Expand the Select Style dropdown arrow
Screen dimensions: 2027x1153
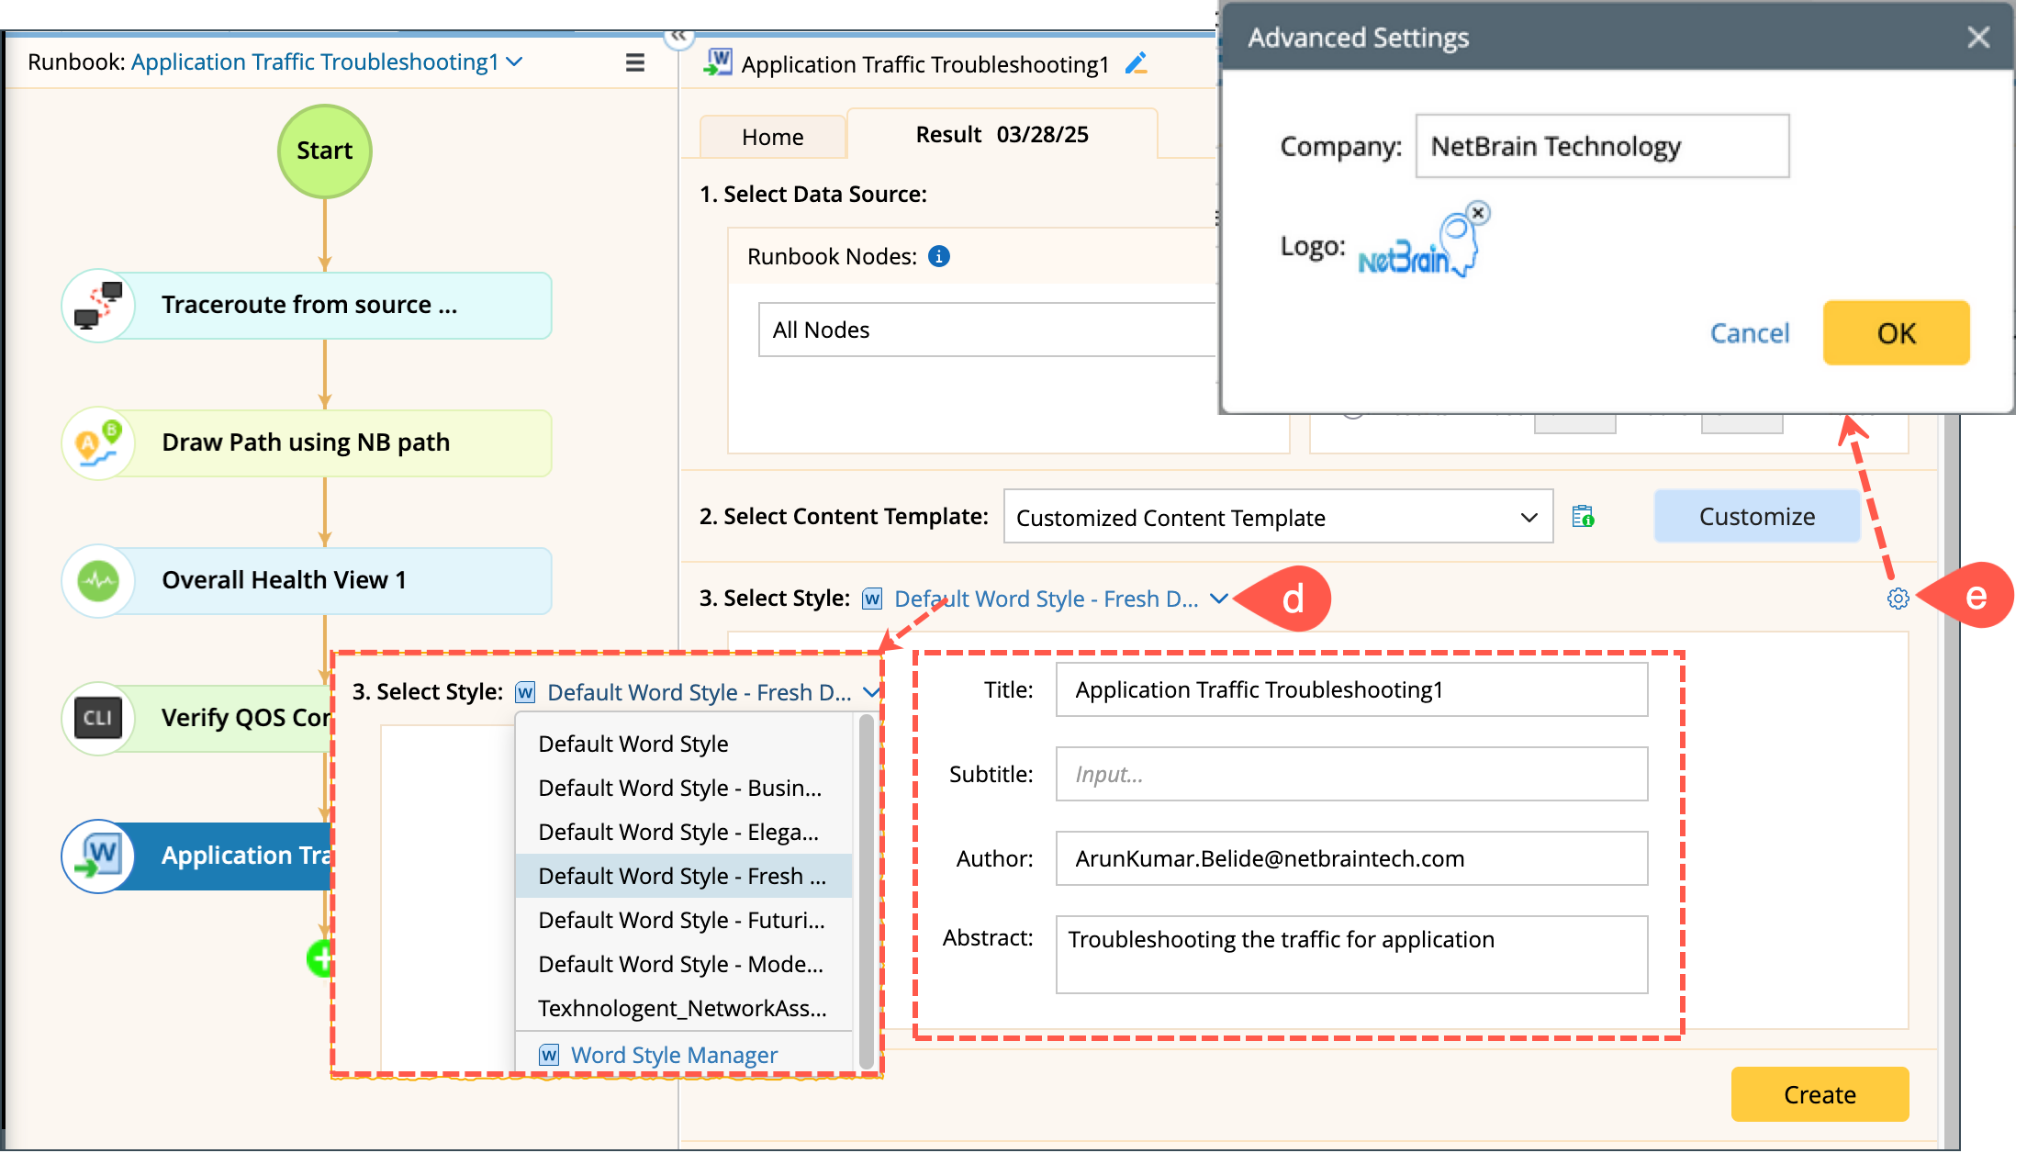[1218, 599]
